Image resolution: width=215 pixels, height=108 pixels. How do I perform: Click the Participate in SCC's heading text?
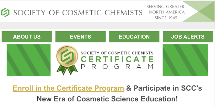168,89
